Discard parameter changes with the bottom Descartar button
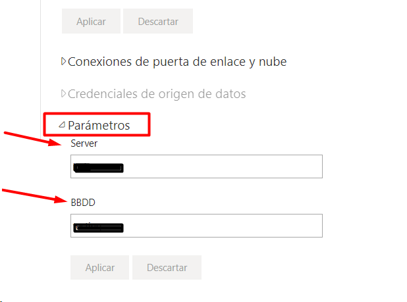 click(x=167, y=267)
